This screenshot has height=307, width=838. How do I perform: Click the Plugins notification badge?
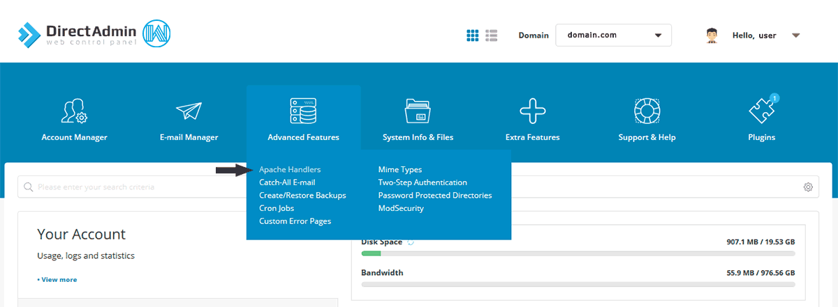pos(774,98)
